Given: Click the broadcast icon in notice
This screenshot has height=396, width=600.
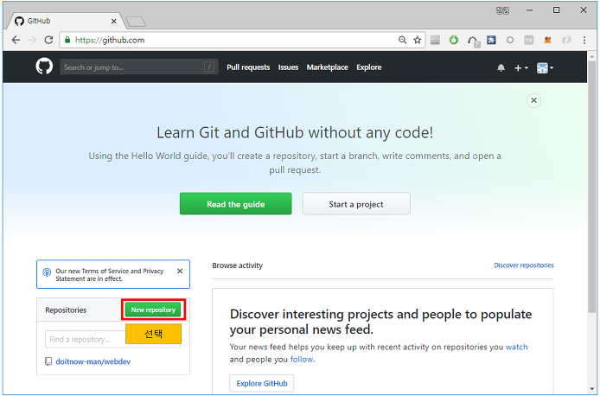Looking at the screenshot, I should [x=47, y=272].
